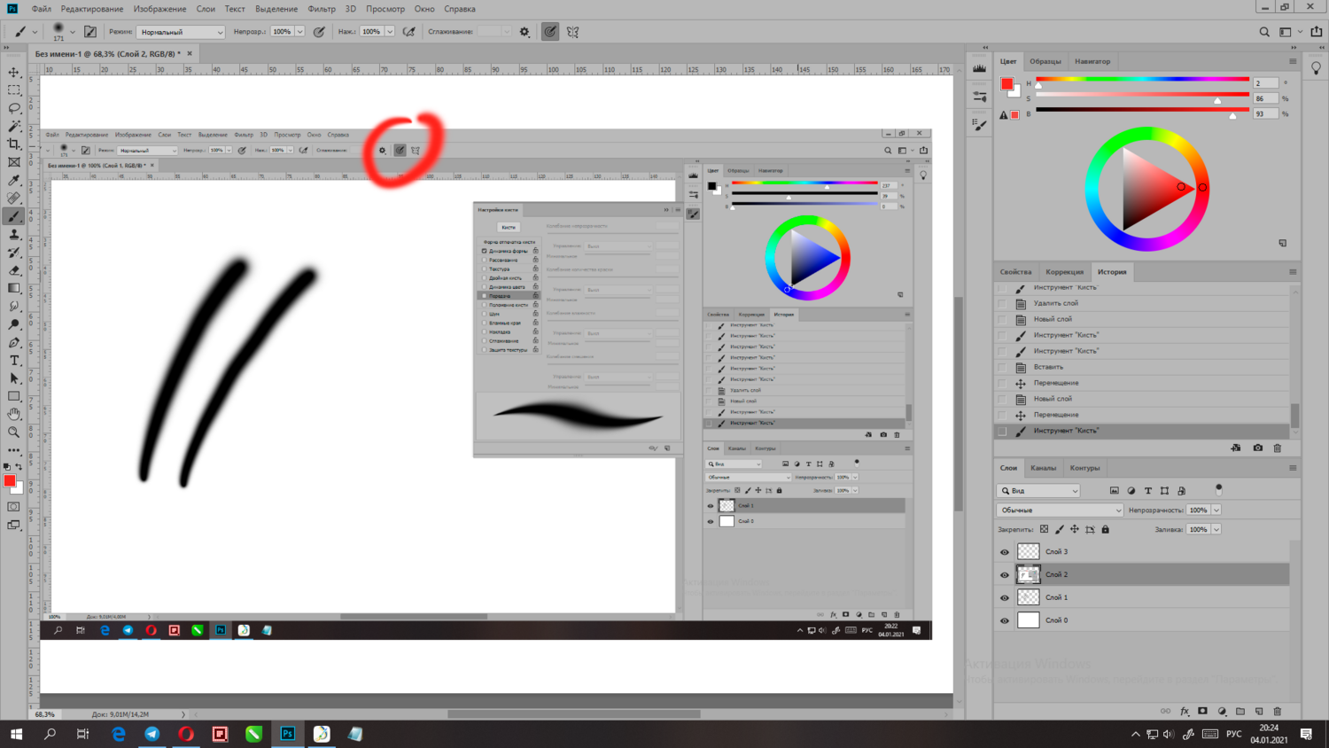The width and height of the screenshot is (1329, 748).
Task: Select the Magic Wand tool
Action: coord(14,127)
